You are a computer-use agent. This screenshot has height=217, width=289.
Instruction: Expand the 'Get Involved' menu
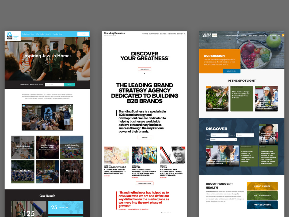[273, 35]
